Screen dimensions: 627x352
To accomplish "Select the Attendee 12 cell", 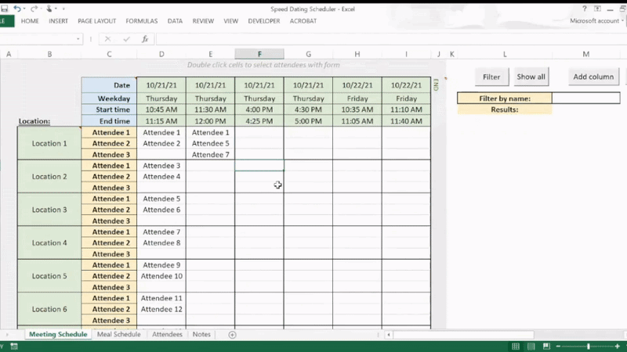I will pyautogui.click(x=161, y=309).
